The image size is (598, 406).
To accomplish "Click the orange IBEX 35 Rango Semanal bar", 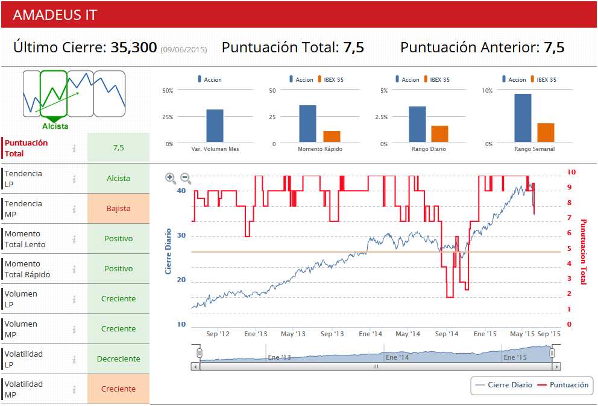I will pyautogui.click(x=546, y=133).
